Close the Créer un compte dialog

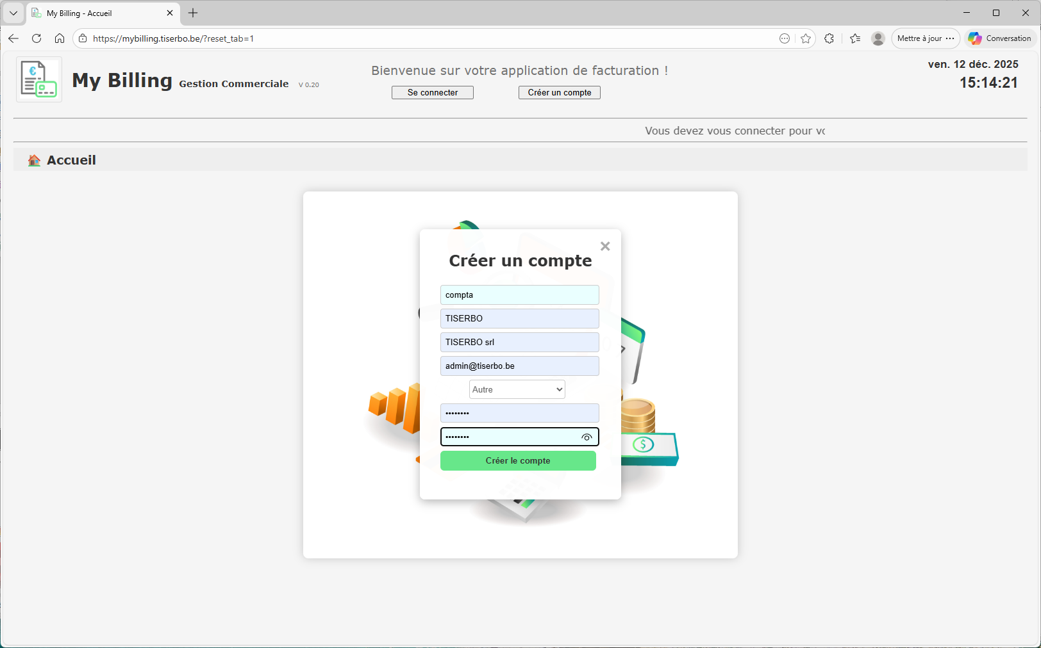pyautogui.click(x=604, y=246)
